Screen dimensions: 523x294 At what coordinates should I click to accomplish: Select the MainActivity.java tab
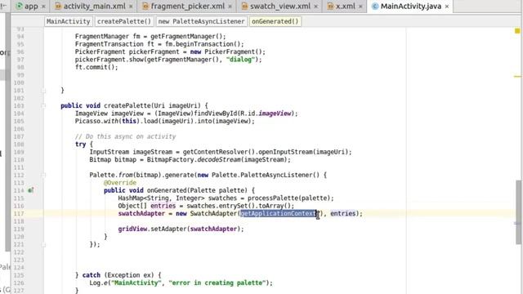pyautogui.click(x=410, y=6)
